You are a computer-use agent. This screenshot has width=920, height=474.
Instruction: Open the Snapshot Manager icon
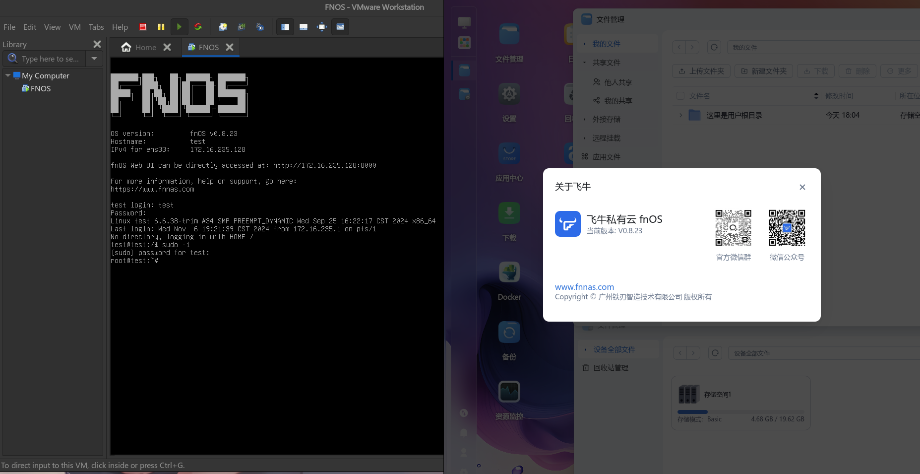pos(260,27)
